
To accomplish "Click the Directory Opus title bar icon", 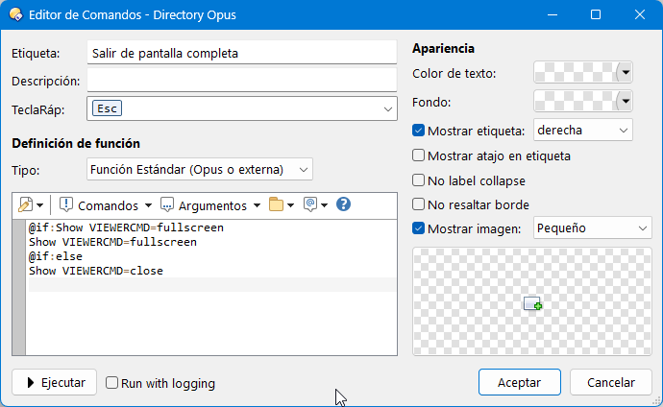I will (16, 14).
